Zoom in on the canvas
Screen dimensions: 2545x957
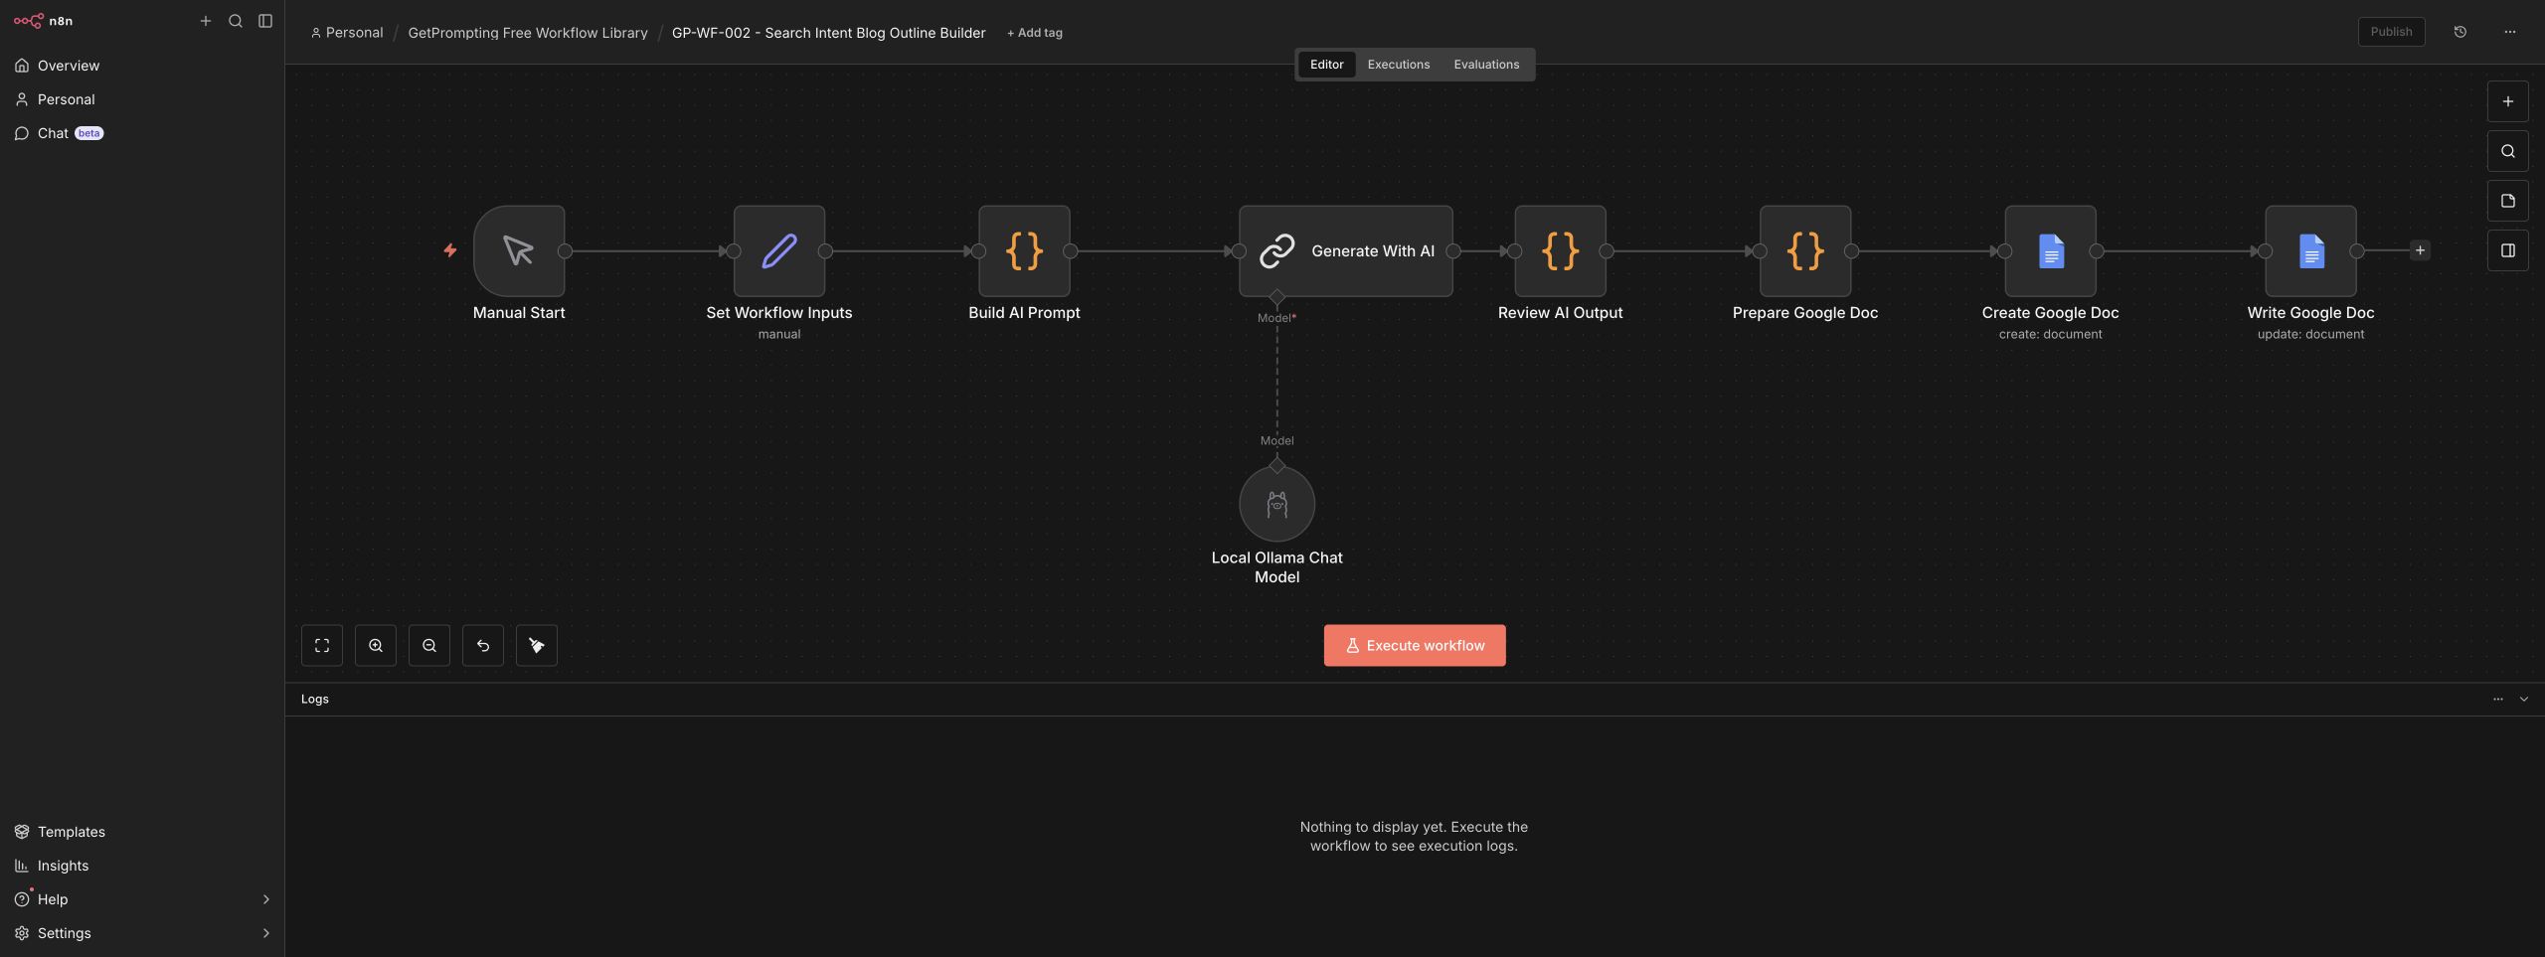coord(376,646)
